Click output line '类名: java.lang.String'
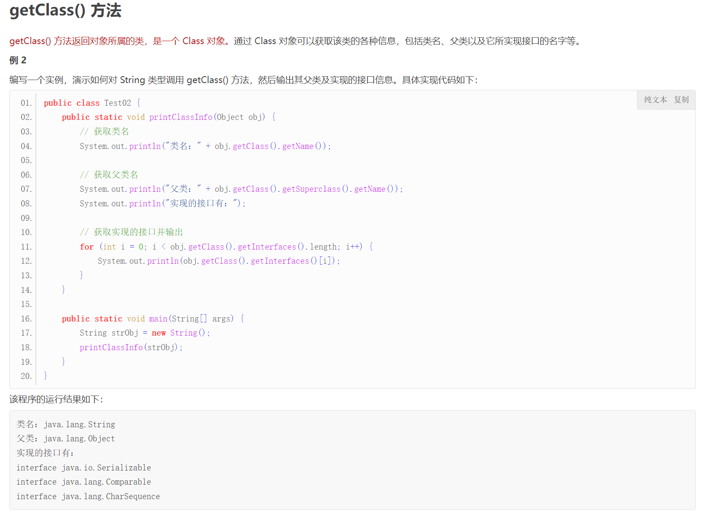Image resolution: width=703 pixels, height=512 pixels. 66,425
